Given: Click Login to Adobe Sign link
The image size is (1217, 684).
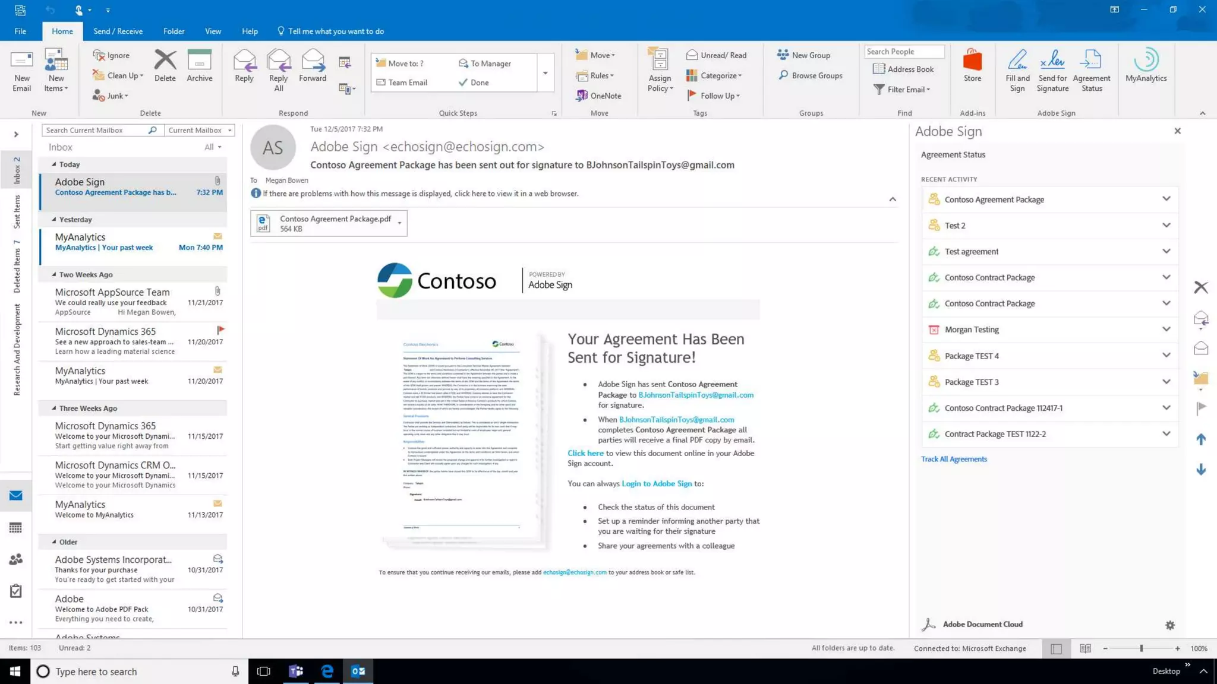Looking at the screenshot, I should (x=656, y=483).
